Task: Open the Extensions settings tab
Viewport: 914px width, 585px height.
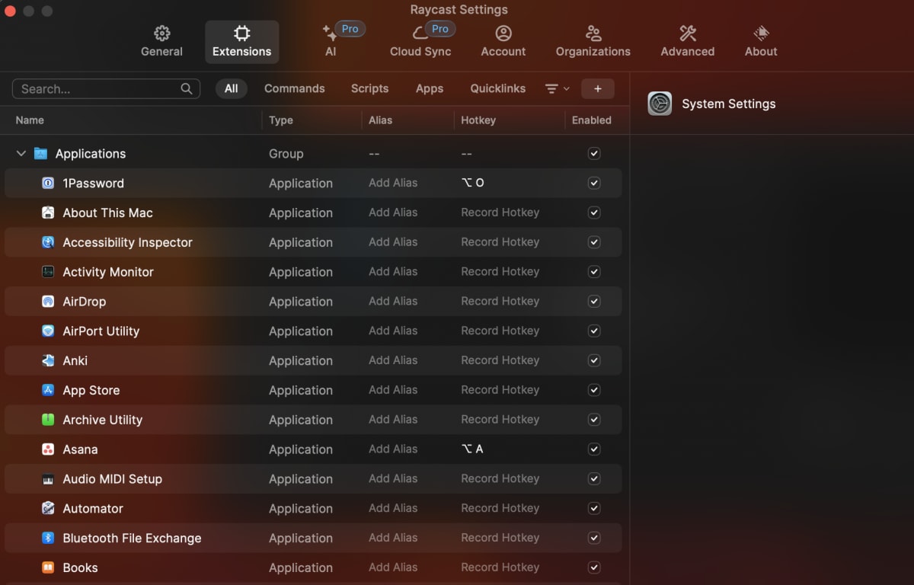Action: tap(241, 42)
